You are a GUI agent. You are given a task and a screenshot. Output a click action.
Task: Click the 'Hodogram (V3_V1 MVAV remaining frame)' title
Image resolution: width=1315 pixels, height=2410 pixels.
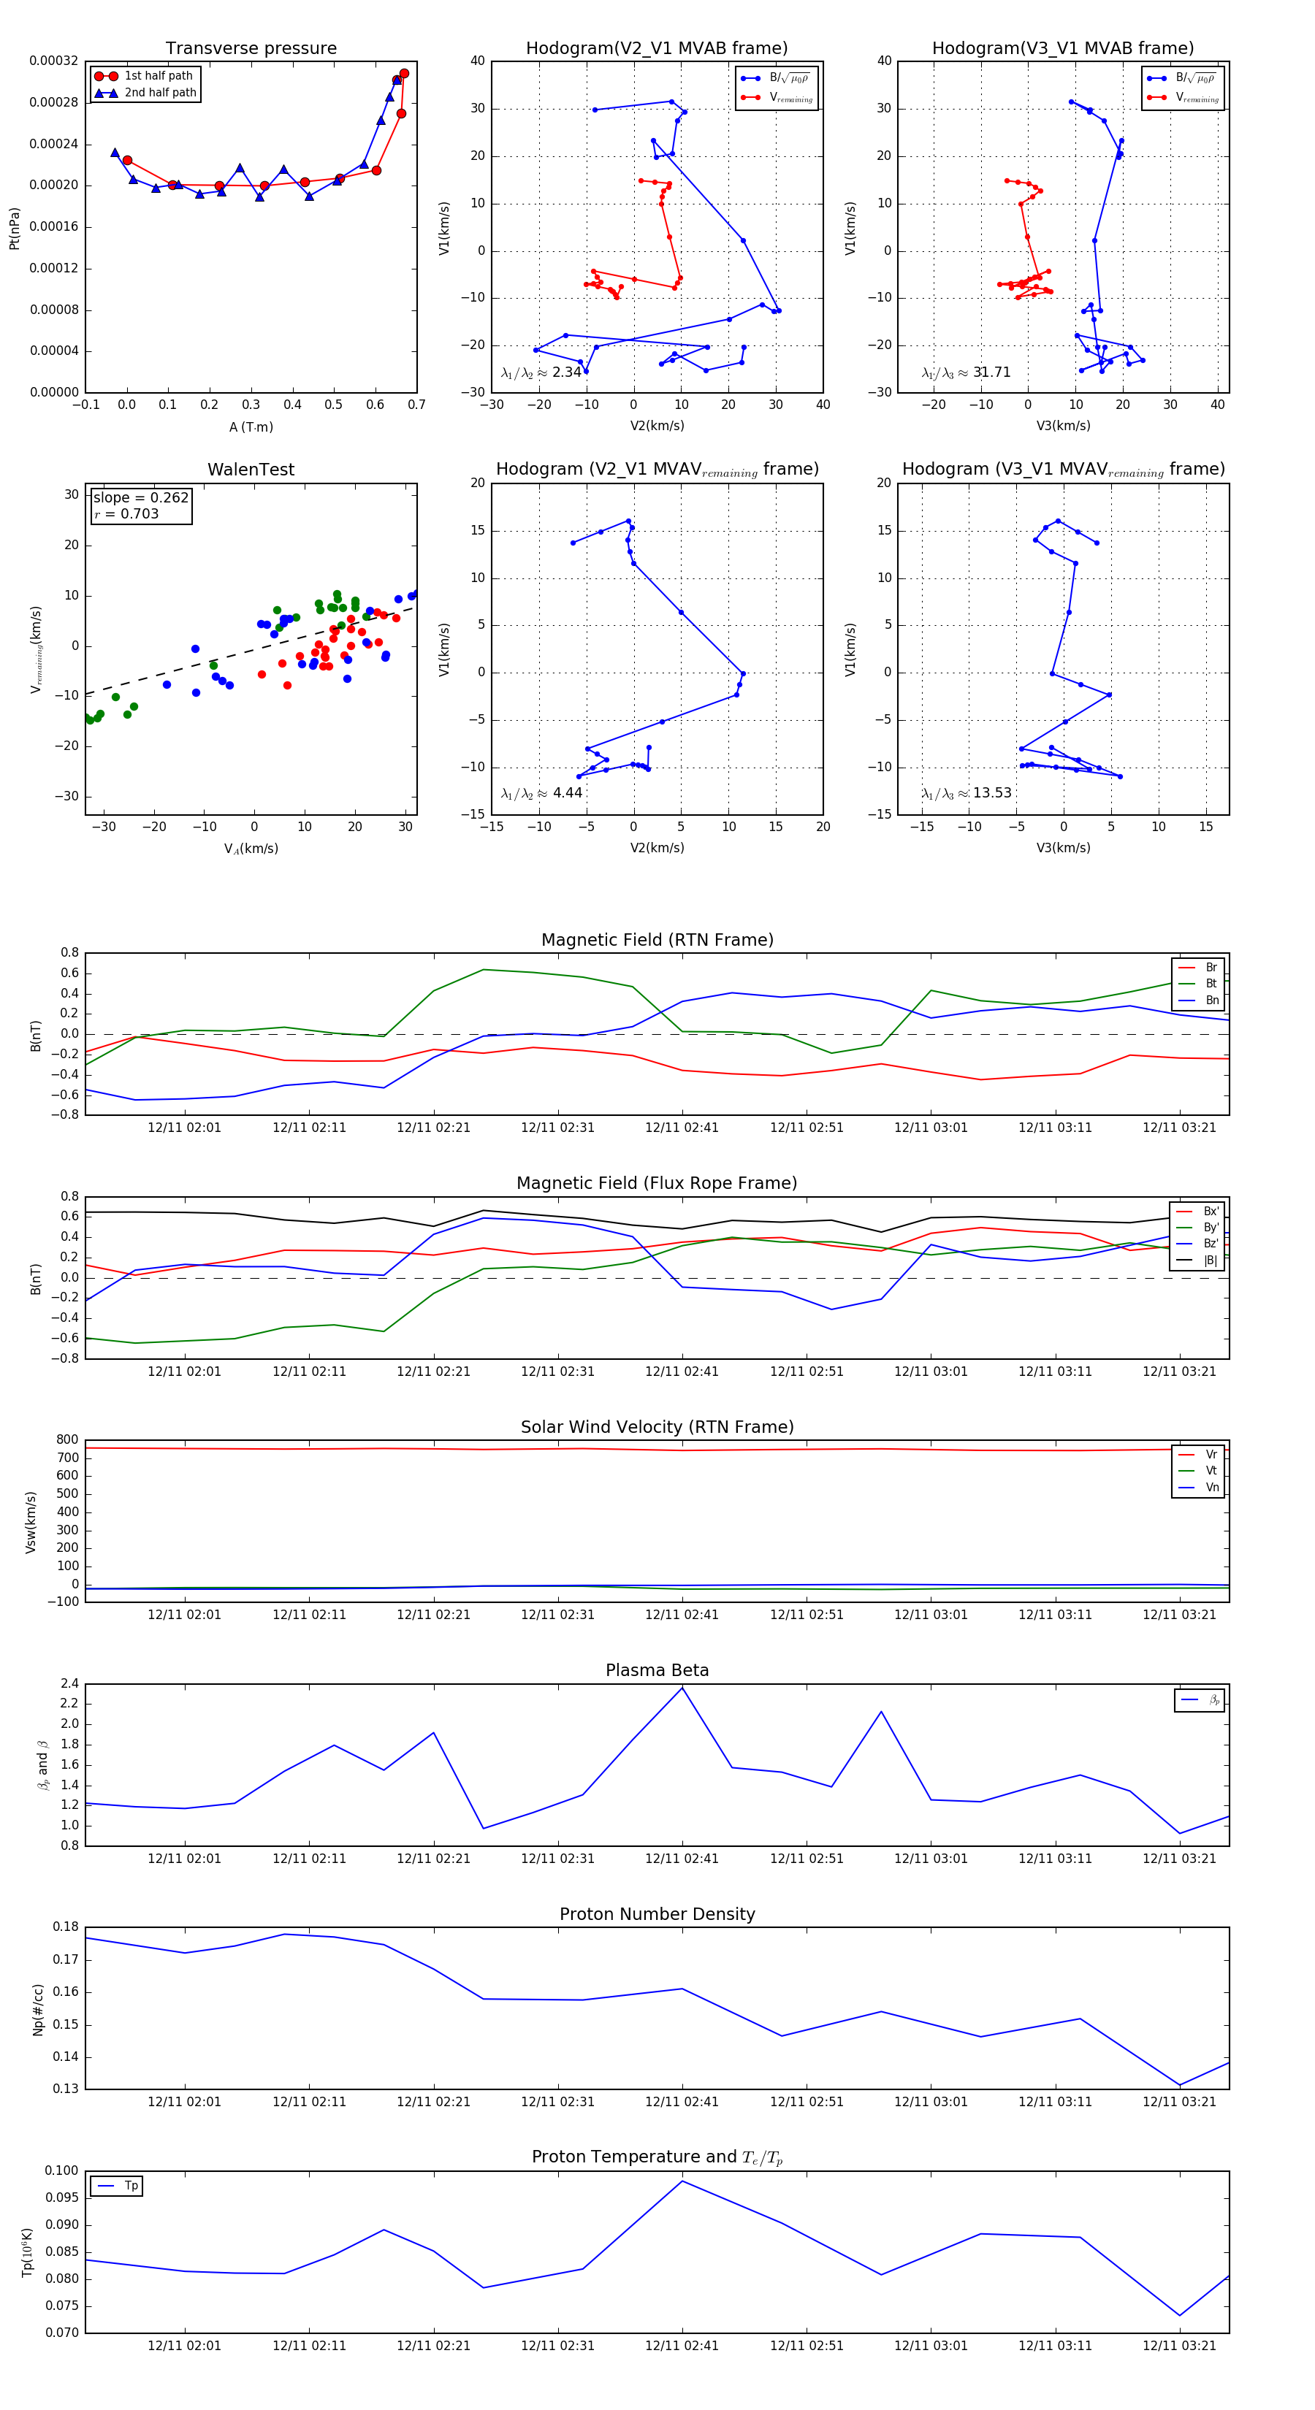[x=1063, y=470]
